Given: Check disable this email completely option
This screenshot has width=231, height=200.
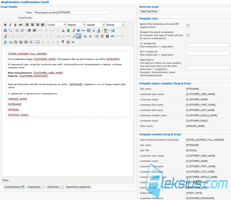Looking at the screenshot, I should coord(188,35).
